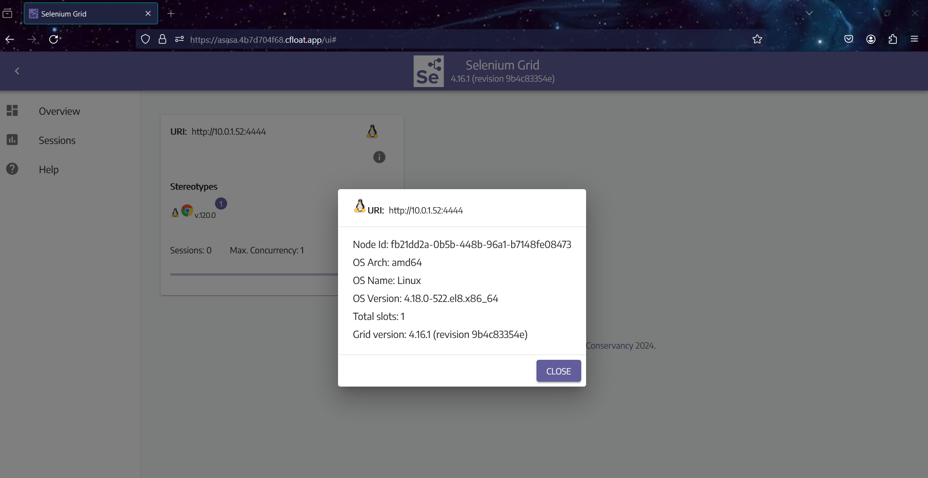Open the list all tabs dropdown arrow

point(809,13)
